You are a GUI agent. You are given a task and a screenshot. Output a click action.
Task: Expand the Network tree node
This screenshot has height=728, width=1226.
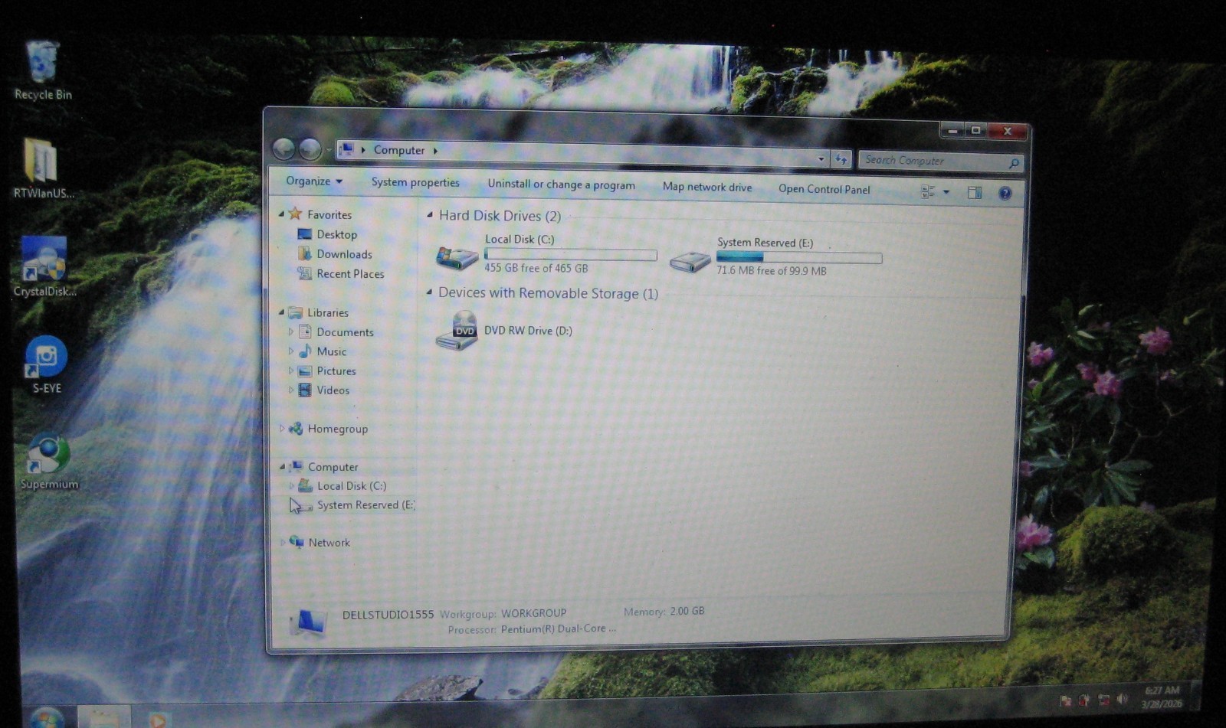coord(283,542)
